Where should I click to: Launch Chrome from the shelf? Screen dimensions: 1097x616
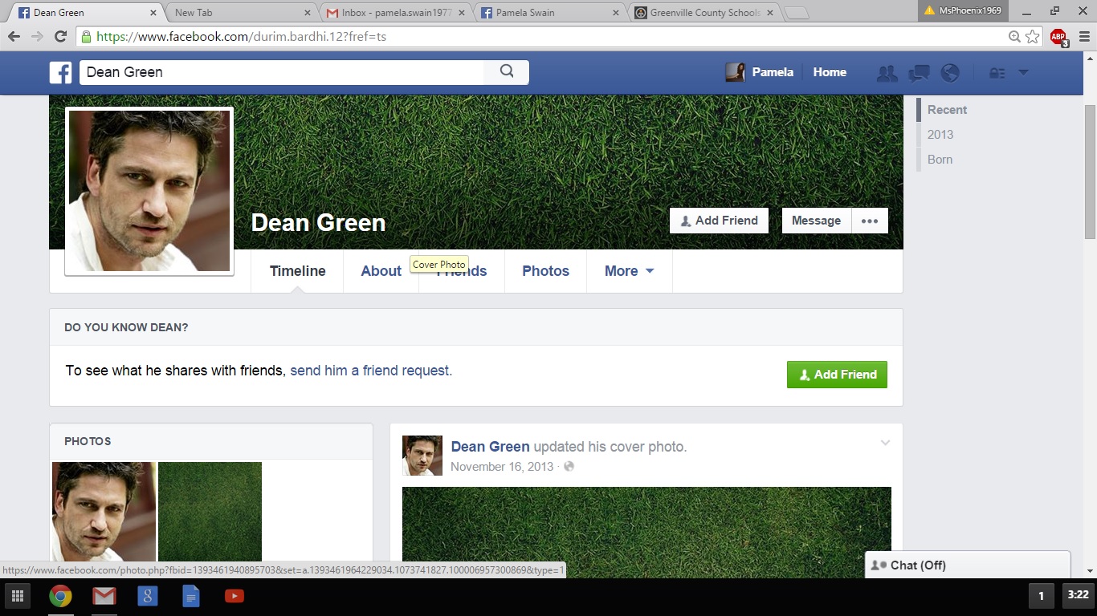(60, 596)
